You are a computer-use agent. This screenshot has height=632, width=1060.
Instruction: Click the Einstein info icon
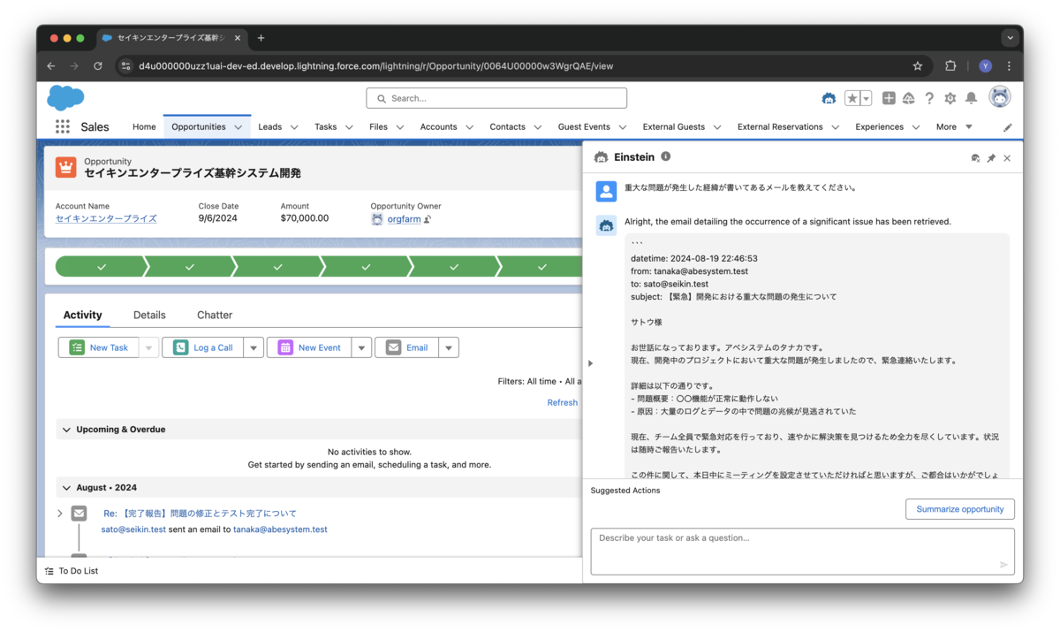[665, 156]
